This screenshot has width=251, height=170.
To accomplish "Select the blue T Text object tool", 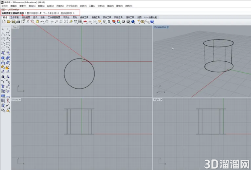I will pos(3,86).
